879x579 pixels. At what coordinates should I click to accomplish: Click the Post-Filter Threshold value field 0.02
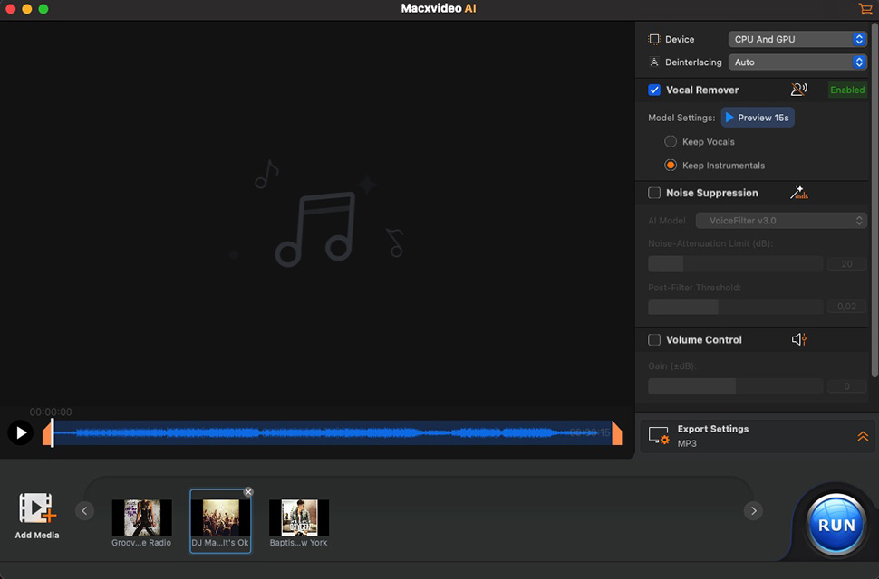846,307
